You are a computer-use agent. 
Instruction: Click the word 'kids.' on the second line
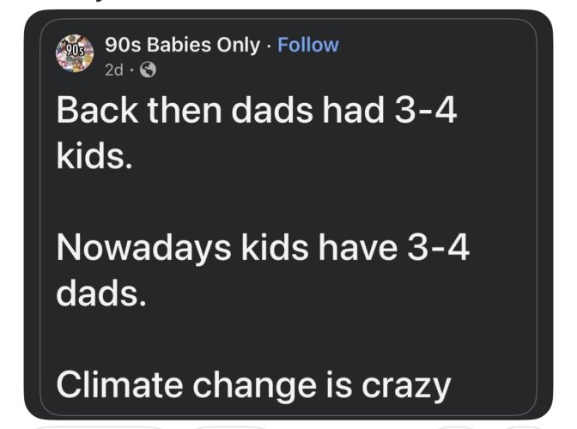[94, 154]
